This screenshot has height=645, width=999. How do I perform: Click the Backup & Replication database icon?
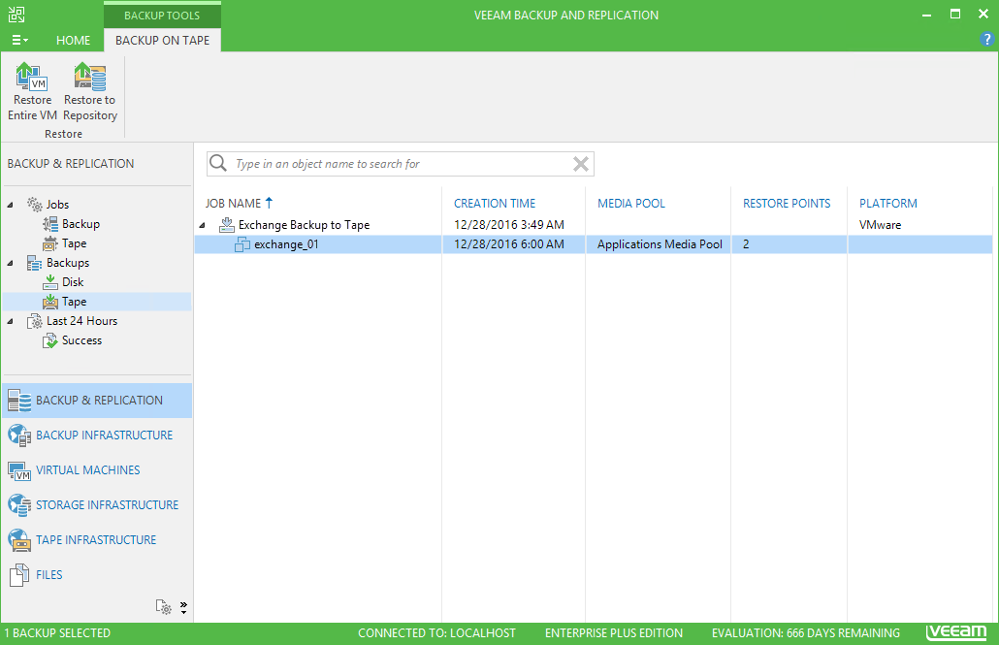pos(19,401)
